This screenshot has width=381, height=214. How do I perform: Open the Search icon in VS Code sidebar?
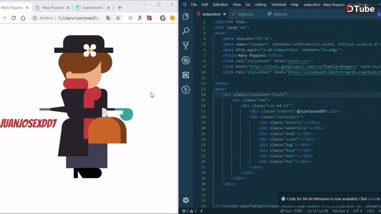[186, 31]
